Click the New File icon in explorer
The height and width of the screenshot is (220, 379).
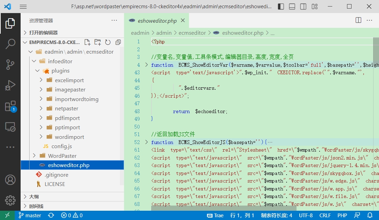[87, 42]
